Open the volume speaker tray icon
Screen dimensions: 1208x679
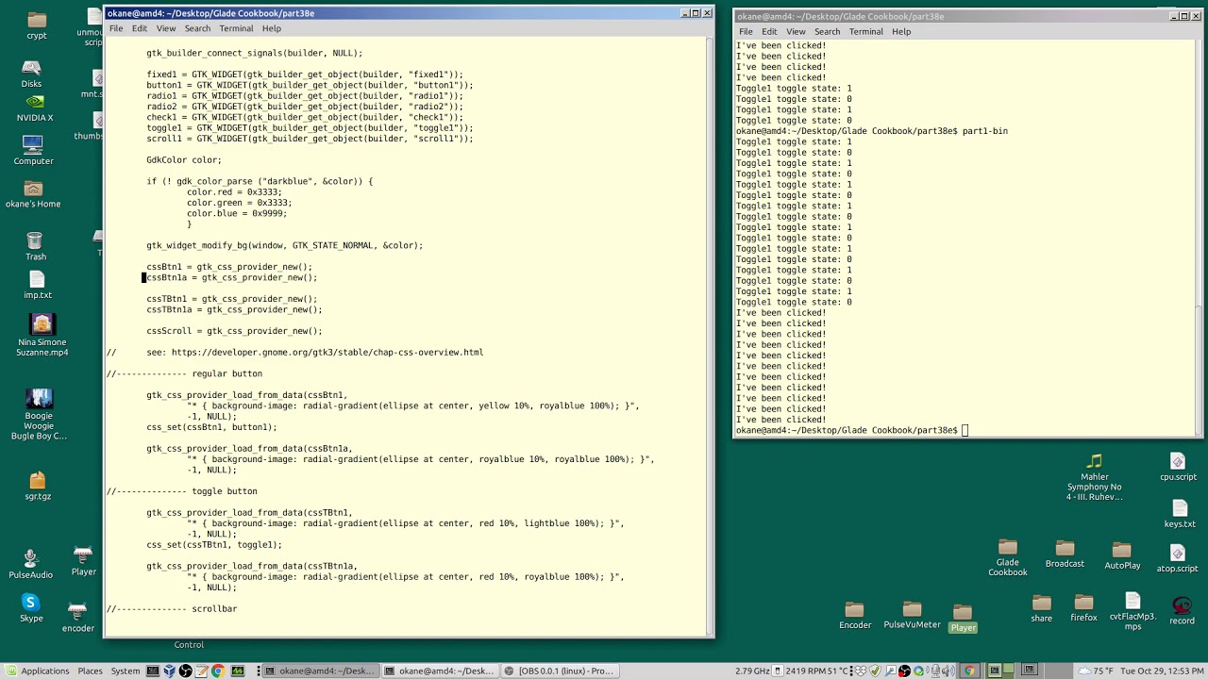pyautogui.click(x=950, y=671)
